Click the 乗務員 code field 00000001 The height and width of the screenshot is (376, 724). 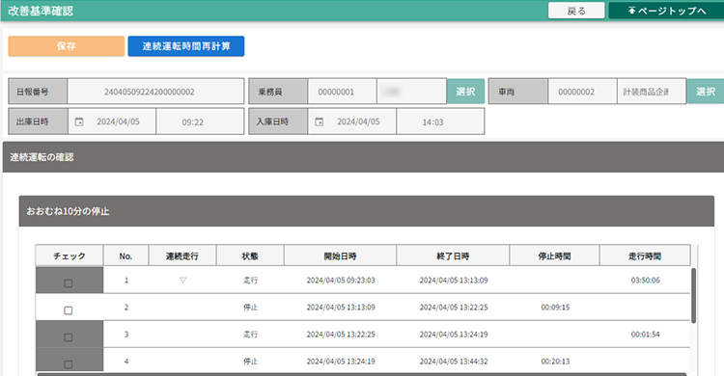tap(342, 92)
